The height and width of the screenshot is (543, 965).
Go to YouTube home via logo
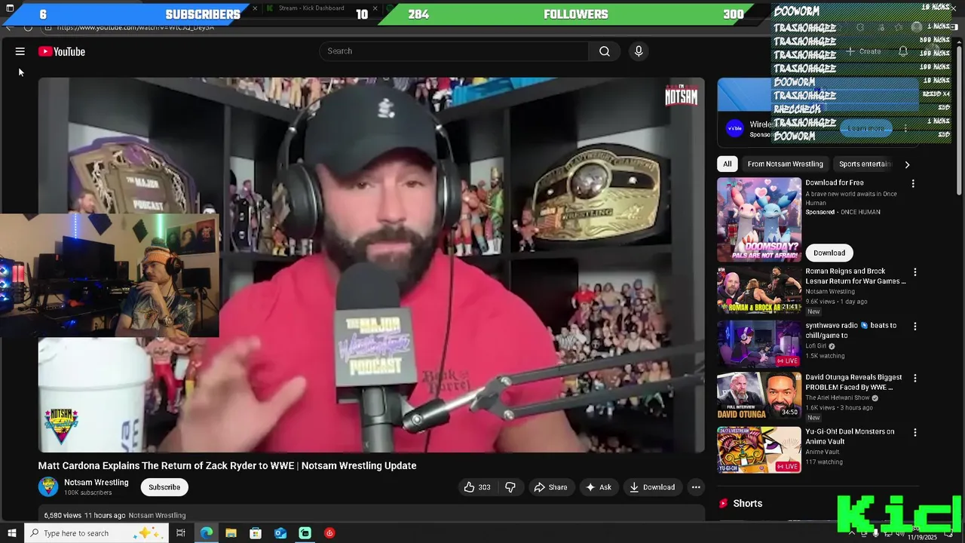coord(62,51)
